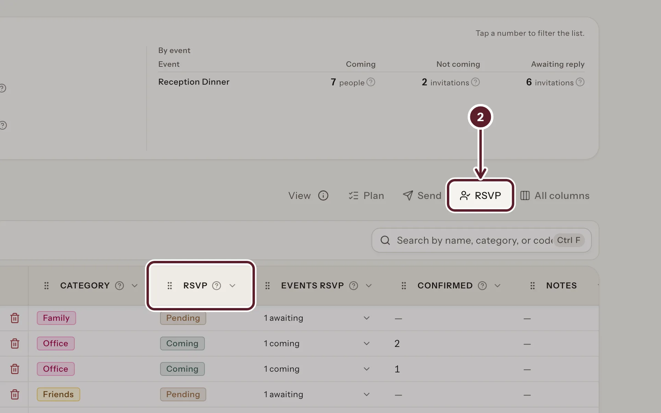The image size is (661, 413).
Task: Filter by 2 invitations not coming
Action: click(445, 82)
